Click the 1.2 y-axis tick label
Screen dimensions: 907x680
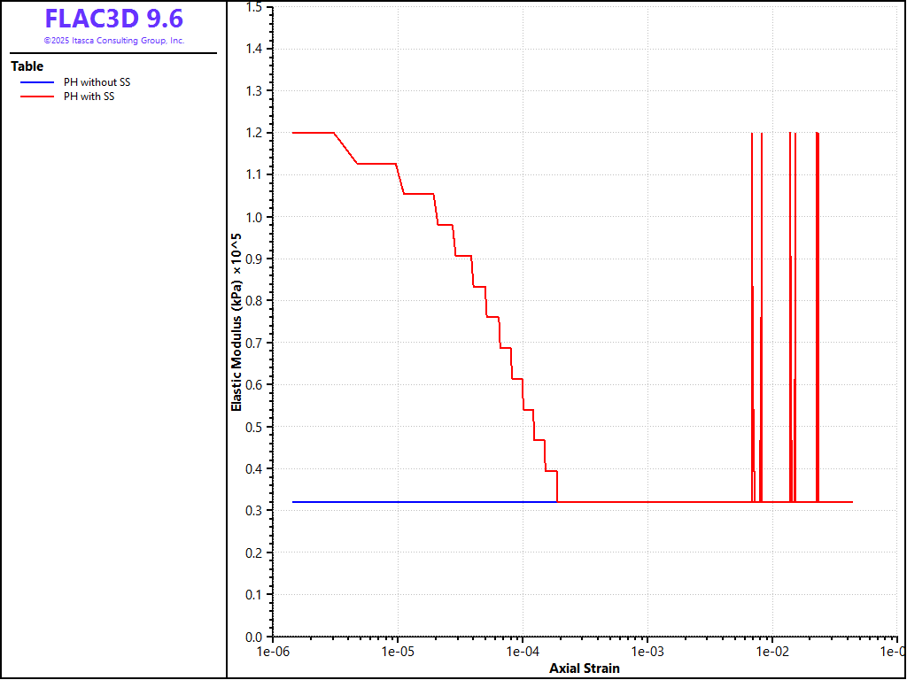[x=254, y=133]
